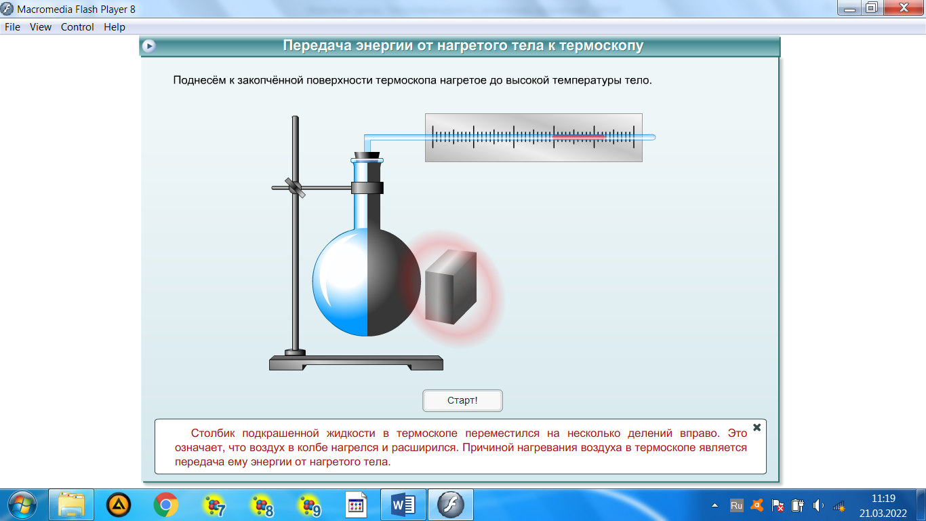Viewport: 926px width, 521px height.
Task: Click the Flash Player taskbar icon
Action: point(451,505)
